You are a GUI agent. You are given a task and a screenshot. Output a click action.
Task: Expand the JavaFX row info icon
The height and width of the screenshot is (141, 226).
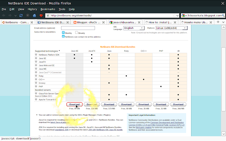point(36,62)
